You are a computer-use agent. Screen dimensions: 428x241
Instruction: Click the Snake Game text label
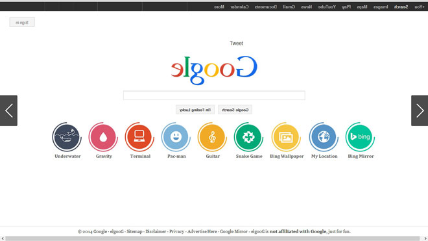tap(249, 156)
